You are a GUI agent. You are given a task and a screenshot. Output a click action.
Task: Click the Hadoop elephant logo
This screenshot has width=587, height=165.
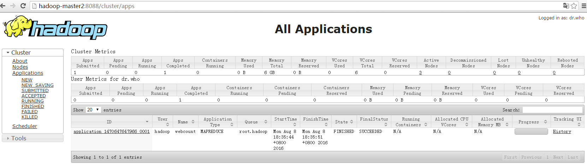(x=55, y=28)
